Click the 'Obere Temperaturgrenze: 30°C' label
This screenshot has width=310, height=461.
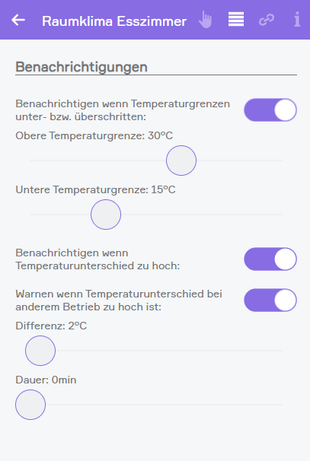click(94, 136)
